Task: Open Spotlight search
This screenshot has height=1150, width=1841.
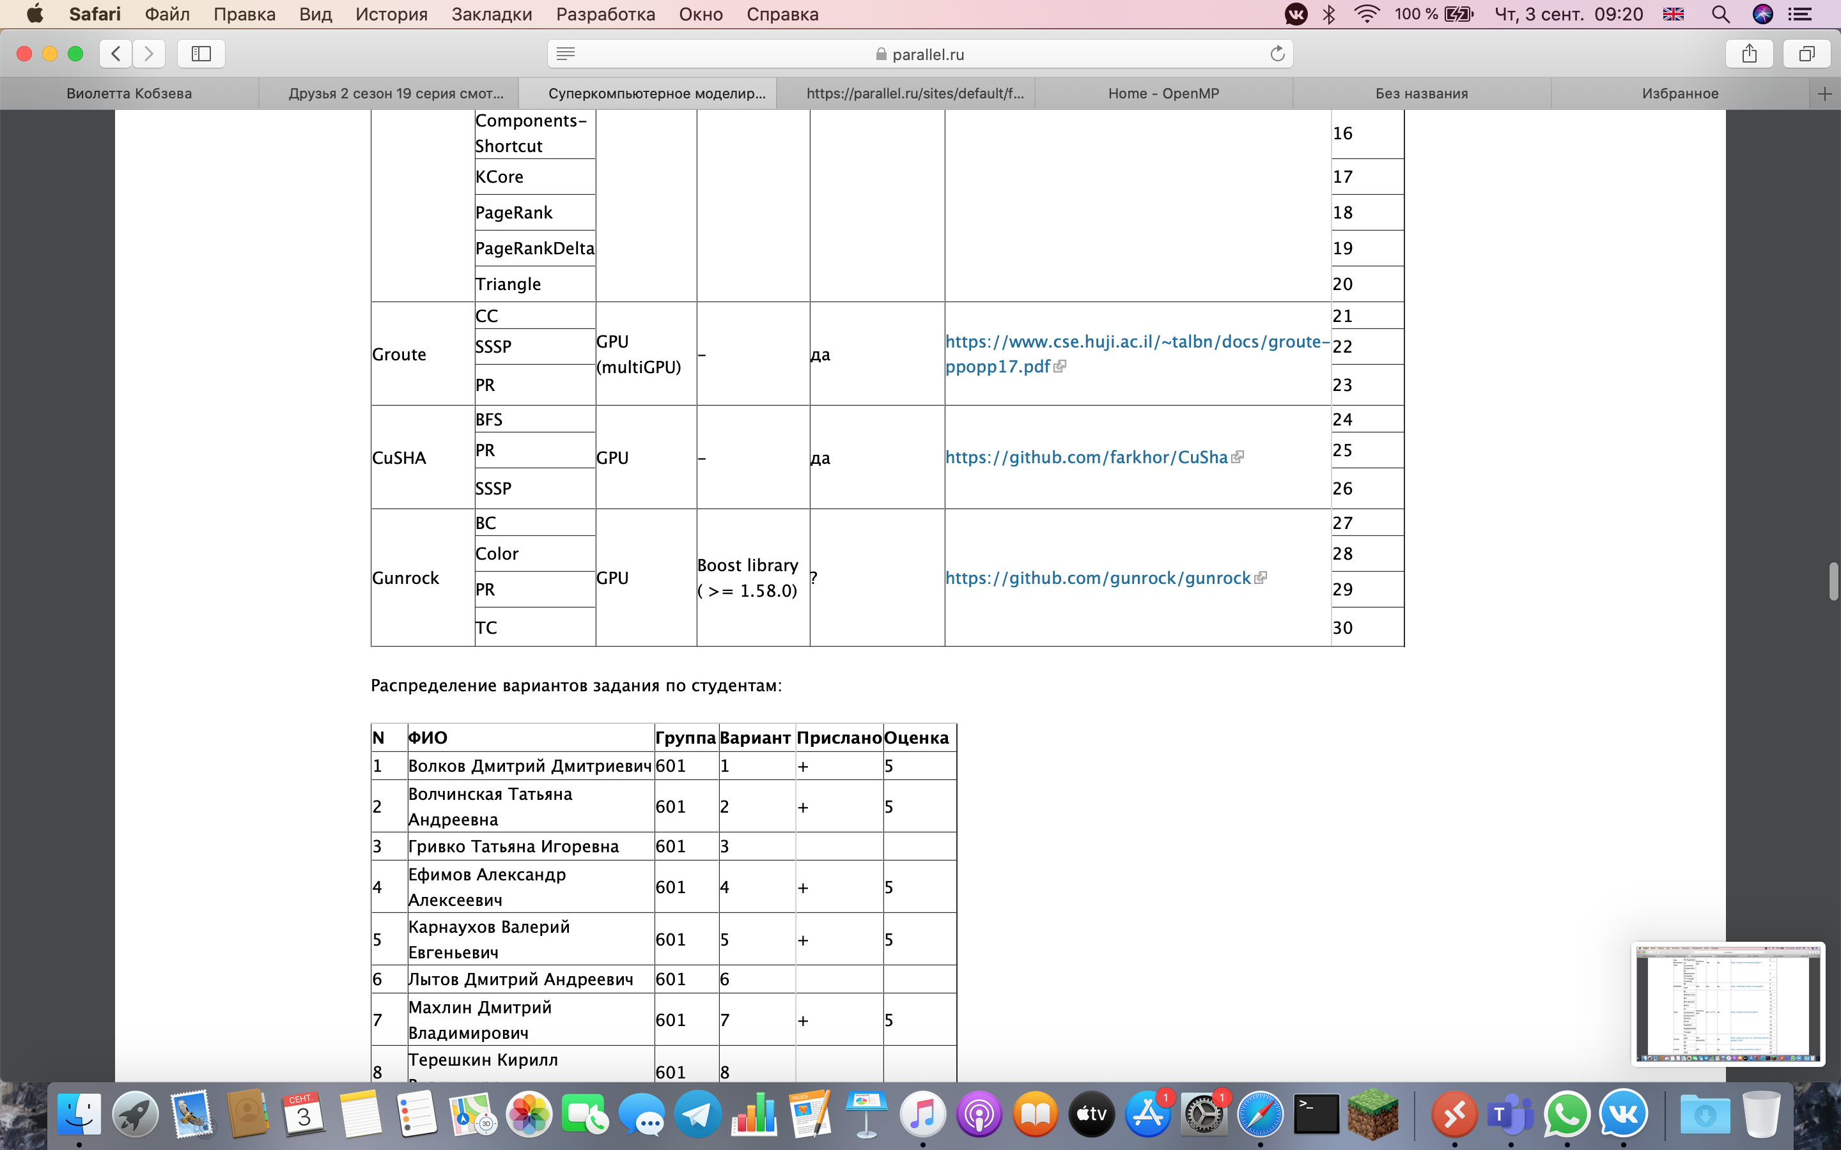Action: point(1720,13)
